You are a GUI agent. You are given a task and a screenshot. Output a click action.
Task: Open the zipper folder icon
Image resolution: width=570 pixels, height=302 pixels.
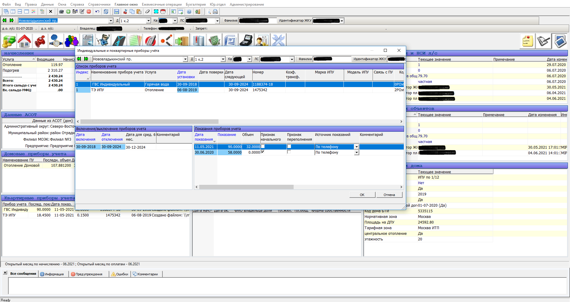[119, 40]
